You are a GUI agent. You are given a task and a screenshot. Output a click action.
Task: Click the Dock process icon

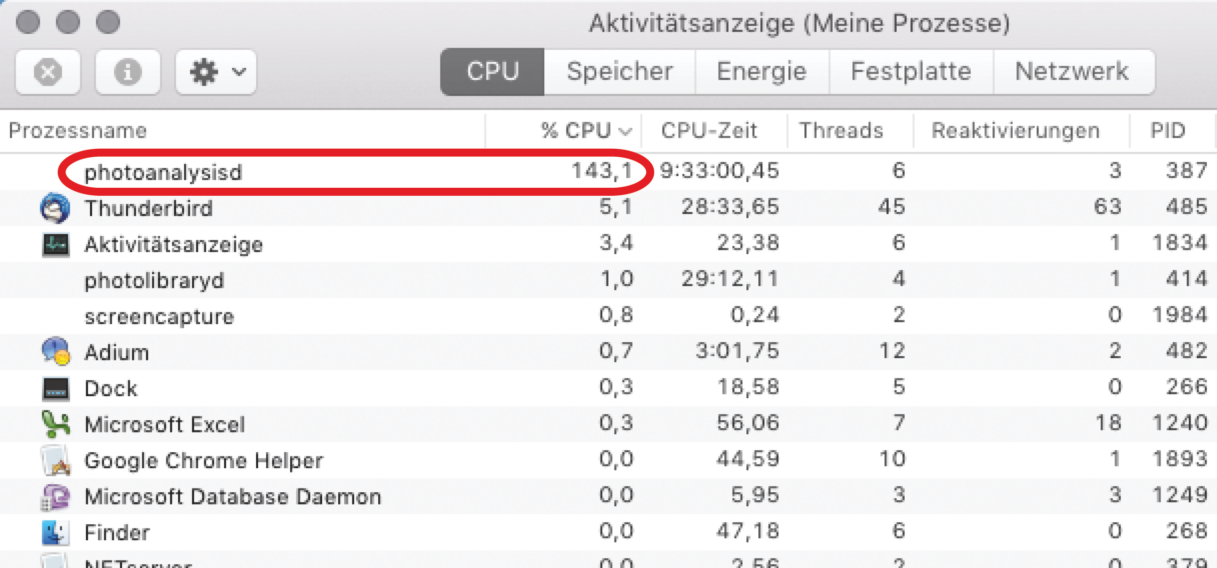tap(55, 388)
